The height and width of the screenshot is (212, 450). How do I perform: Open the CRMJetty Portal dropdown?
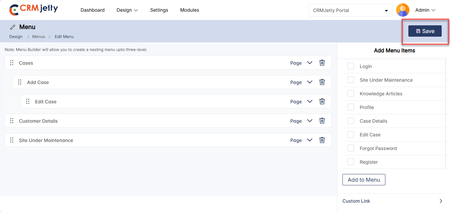coord(350,10)
